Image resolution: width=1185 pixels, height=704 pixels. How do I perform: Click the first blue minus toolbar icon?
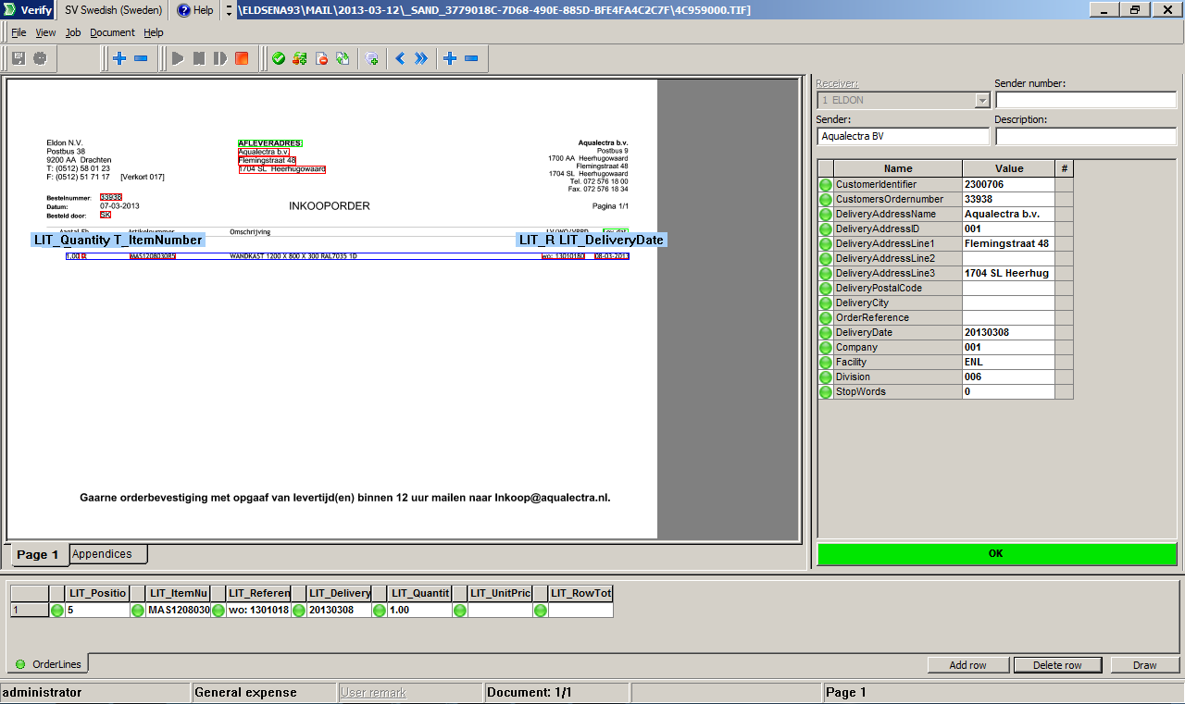pos(141,58)
